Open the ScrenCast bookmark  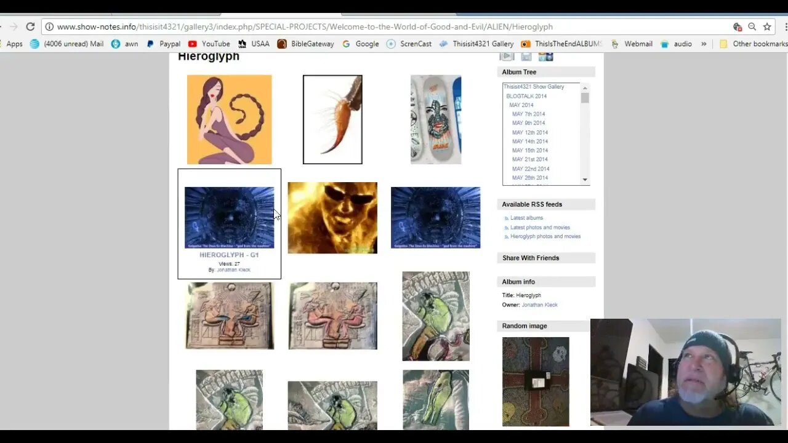409,44
